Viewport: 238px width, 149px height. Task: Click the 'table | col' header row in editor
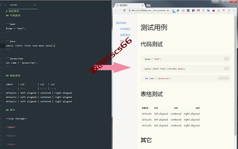(30, 84)
